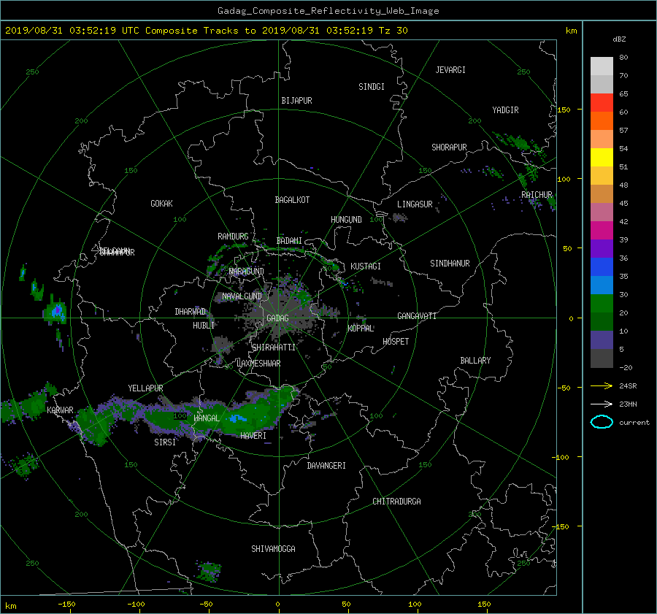This screenshot has width=657, height=614.
Task: Pick the yellow 51-54 dBZ swatch
Action: (x=602, y=158)
